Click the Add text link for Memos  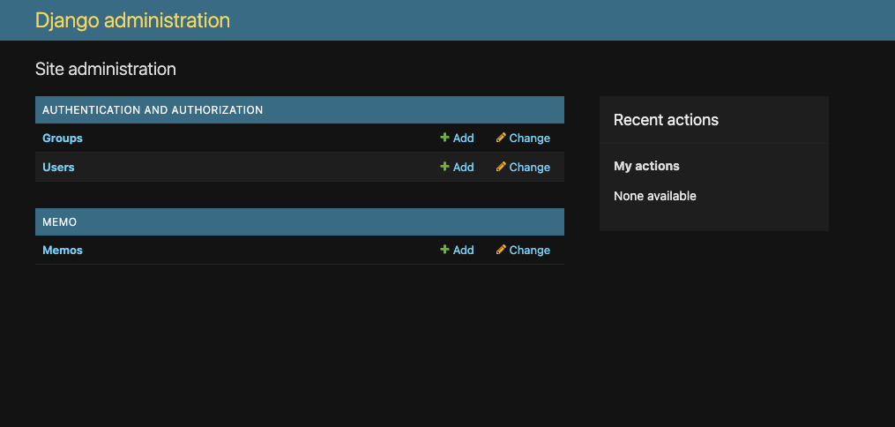[x=464, y=250]
